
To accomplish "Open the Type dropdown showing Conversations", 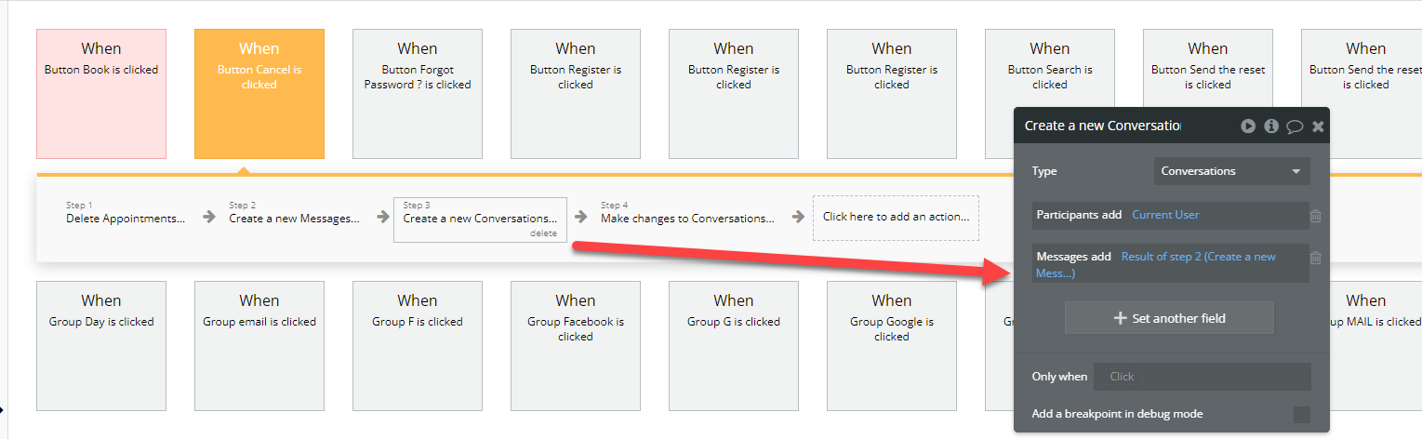I will (1232, 171).
